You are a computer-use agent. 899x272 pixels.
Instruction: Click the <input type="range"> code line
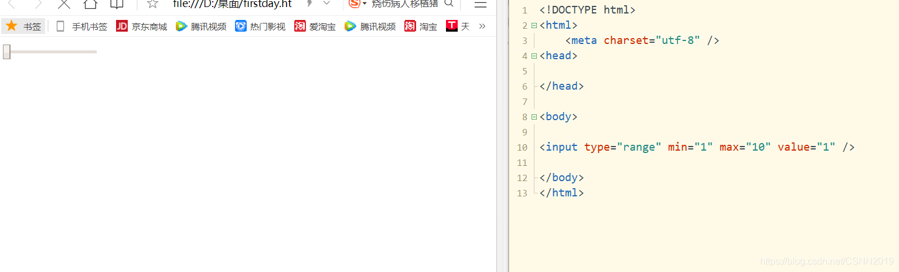click(697, 147)
